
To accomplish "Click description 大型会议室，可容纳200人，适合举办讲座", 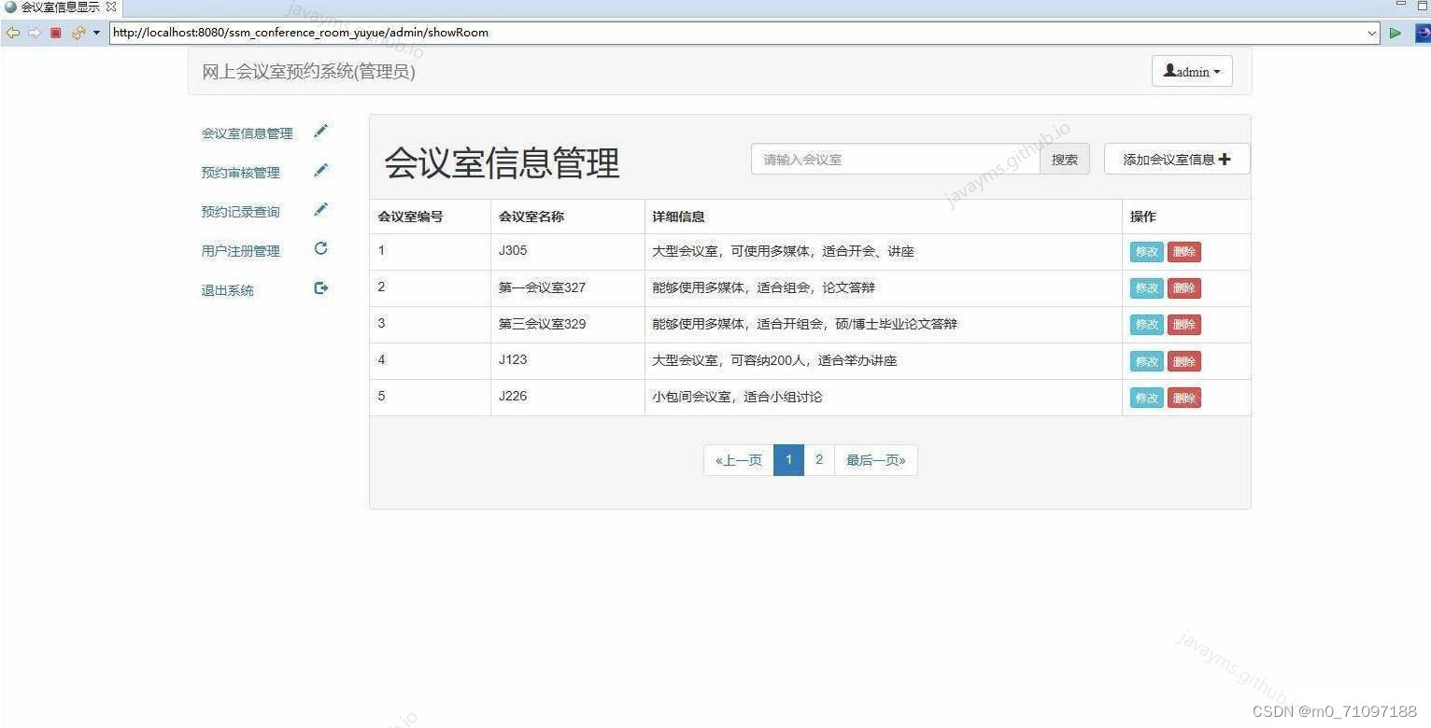I will (x=774, y=360).
